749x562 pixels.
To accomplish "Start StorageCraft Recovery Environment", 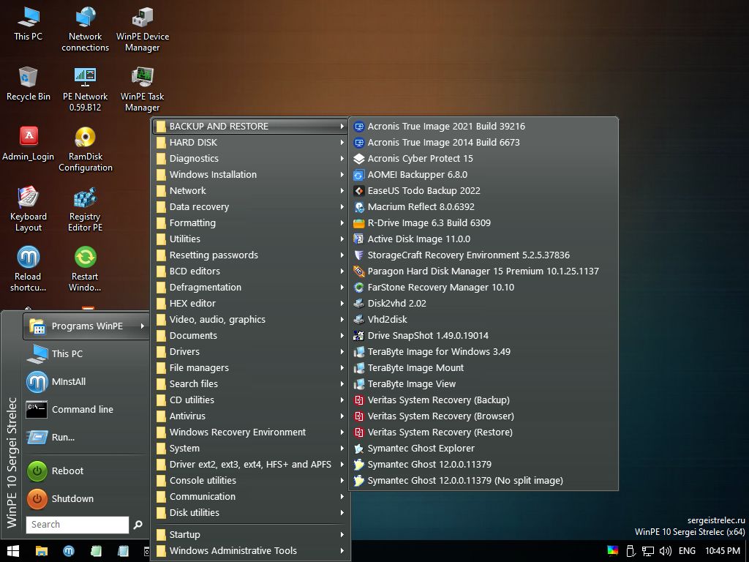I will (483, 255).
